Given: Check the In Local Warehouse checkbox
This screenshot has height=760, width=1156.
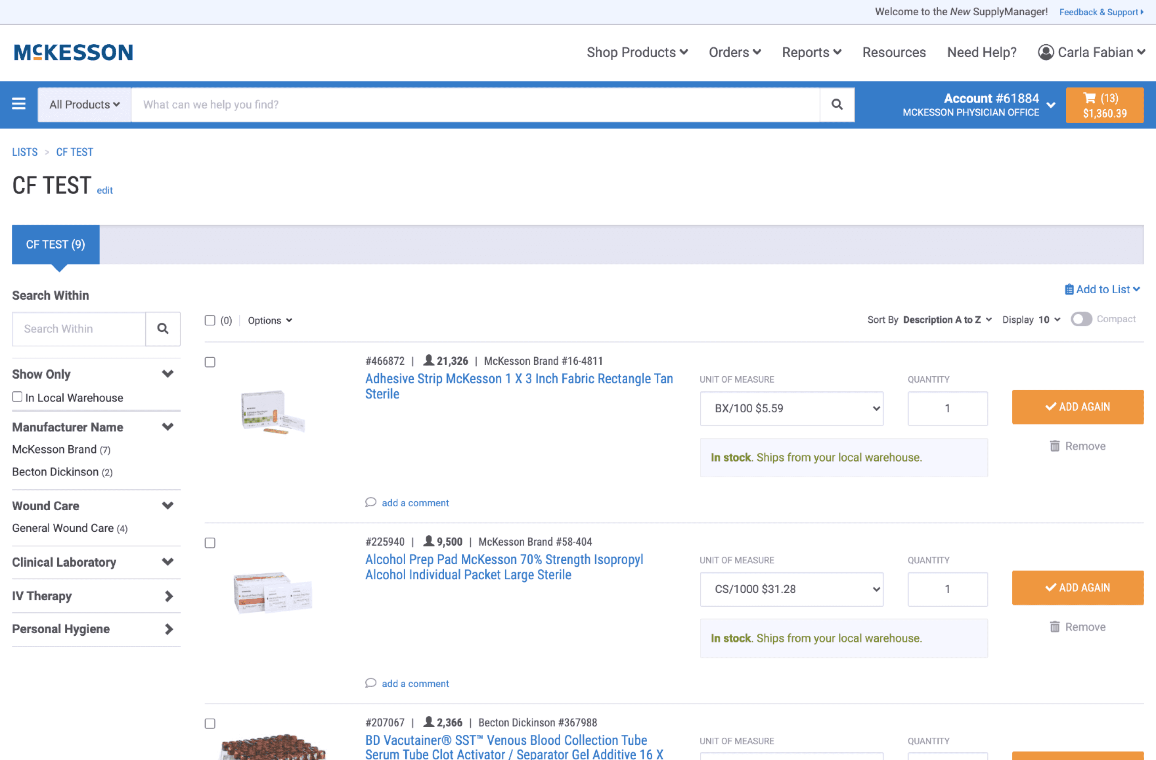Looking at the screenshot, I should click(x=18, y=397).
